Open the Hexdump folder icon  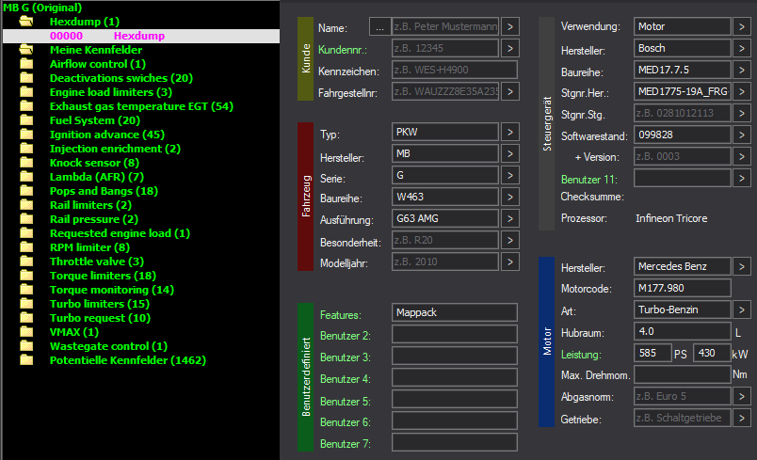coord(26,22)
